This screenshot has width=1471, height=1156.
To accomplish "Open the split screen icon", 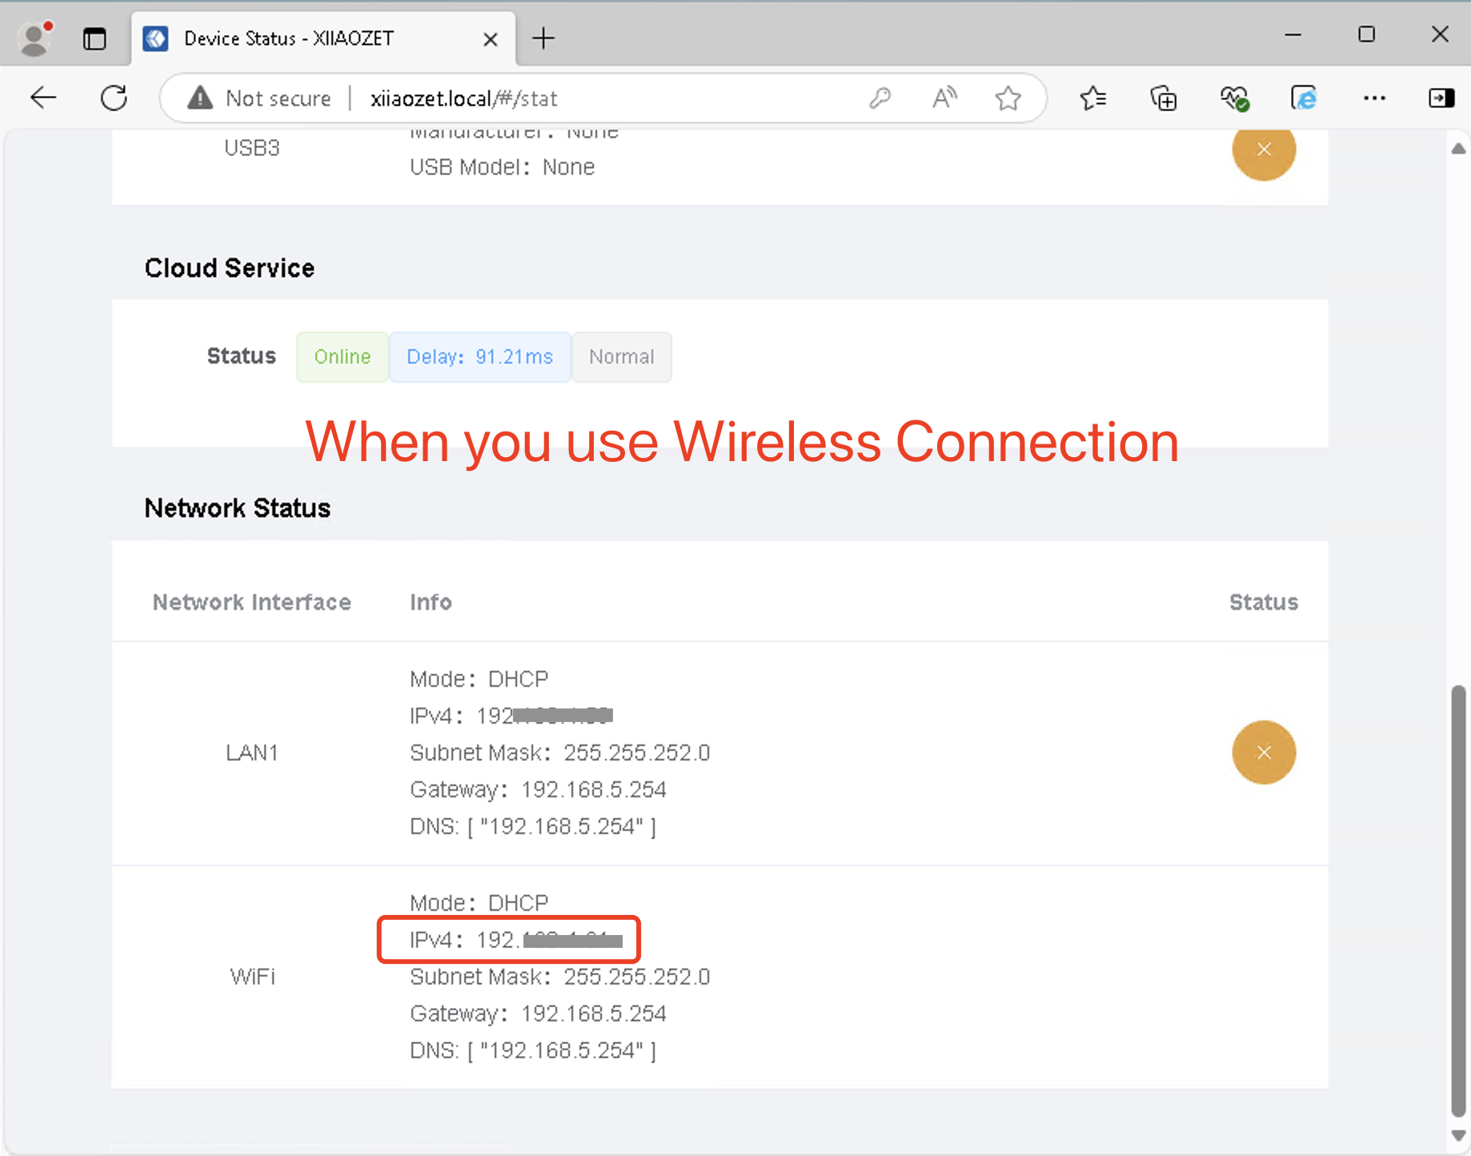I will pos(1441,98).
